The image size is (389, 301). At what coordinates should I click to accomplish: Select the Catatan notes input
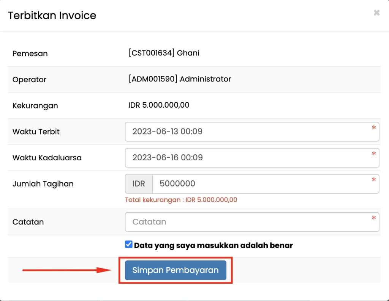(247, 222)
